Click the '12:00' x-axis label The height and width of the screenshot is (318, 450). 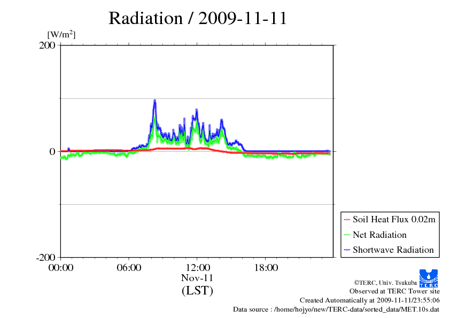(198, 268)
